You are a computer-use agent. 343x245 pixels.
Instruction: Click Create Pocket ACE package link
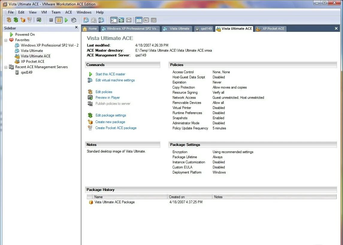pyautogui.click(x=116, y=128)
